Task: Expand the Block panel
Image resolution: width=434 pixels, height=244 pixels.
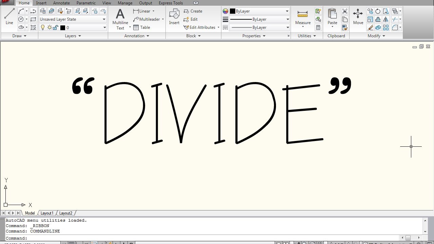Action: click(193, 36)
